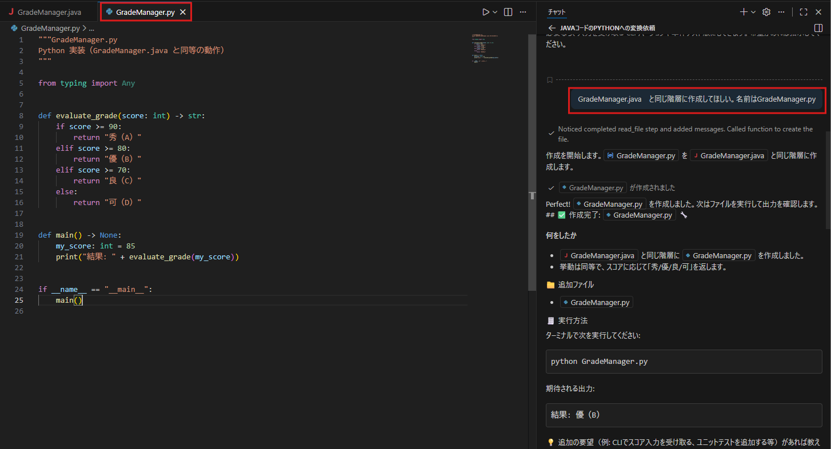
Task: Open chat panel more actions ellipsis
Action: pos(781,12)
